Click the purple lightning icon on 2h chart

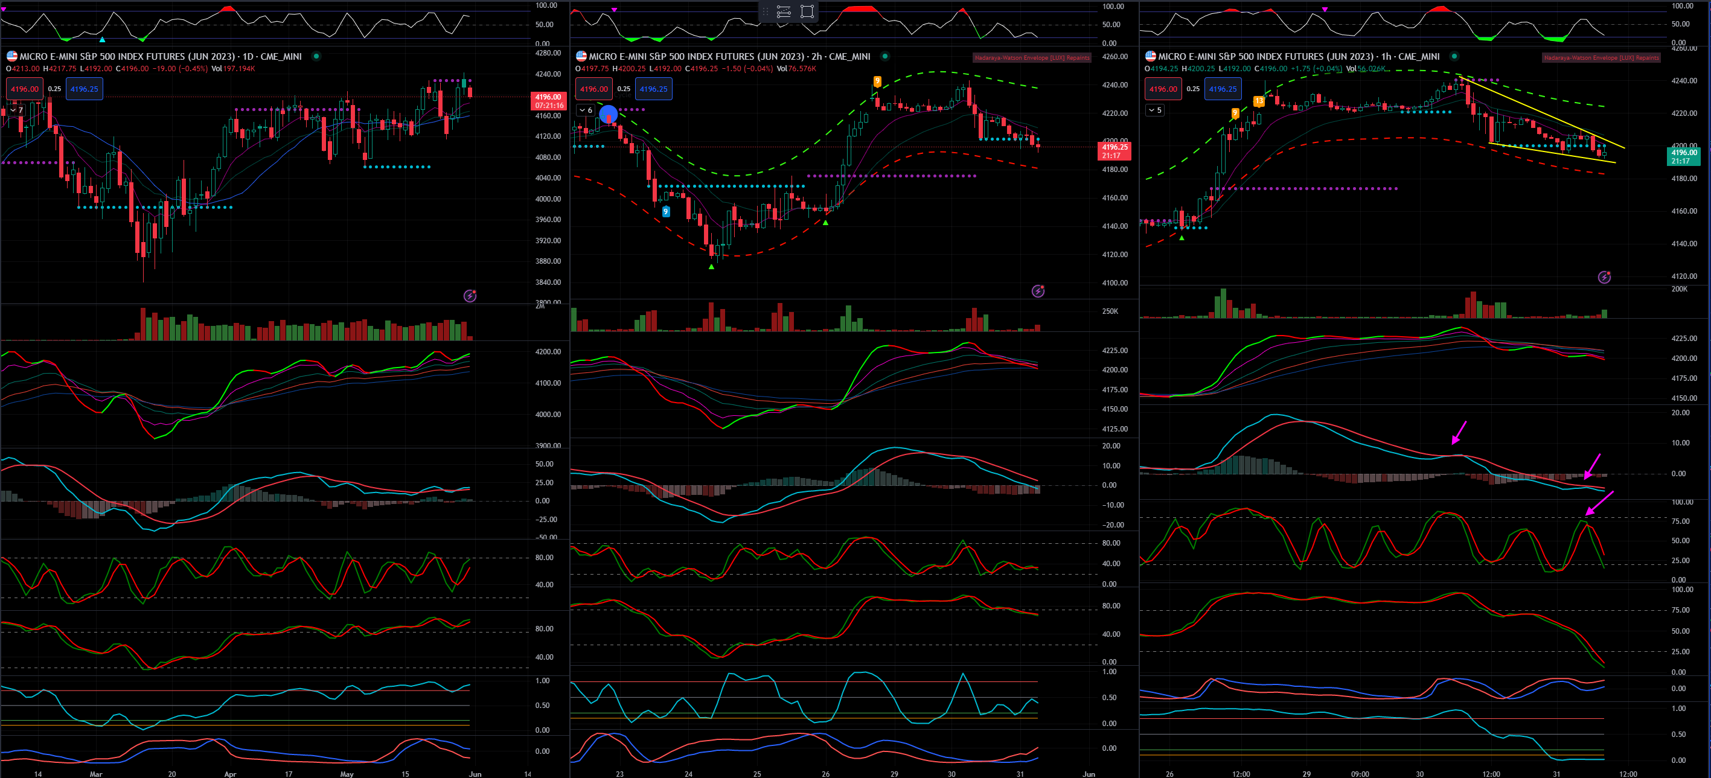(x=1037, y=291)
